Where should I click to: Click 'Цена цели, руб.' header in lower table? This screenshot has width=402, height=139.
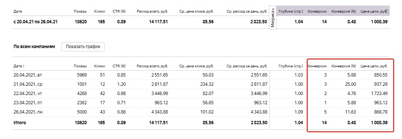(374, 66)
